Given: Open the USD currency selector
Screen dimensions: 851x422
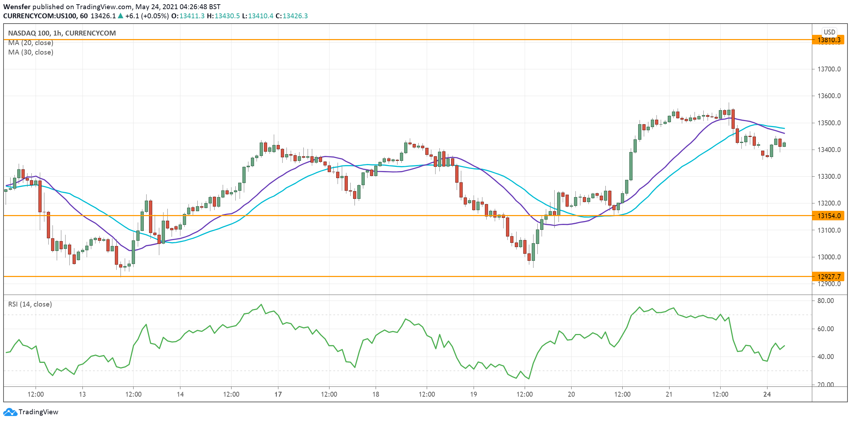Looking at the screenshot, I should pos(829,32).
